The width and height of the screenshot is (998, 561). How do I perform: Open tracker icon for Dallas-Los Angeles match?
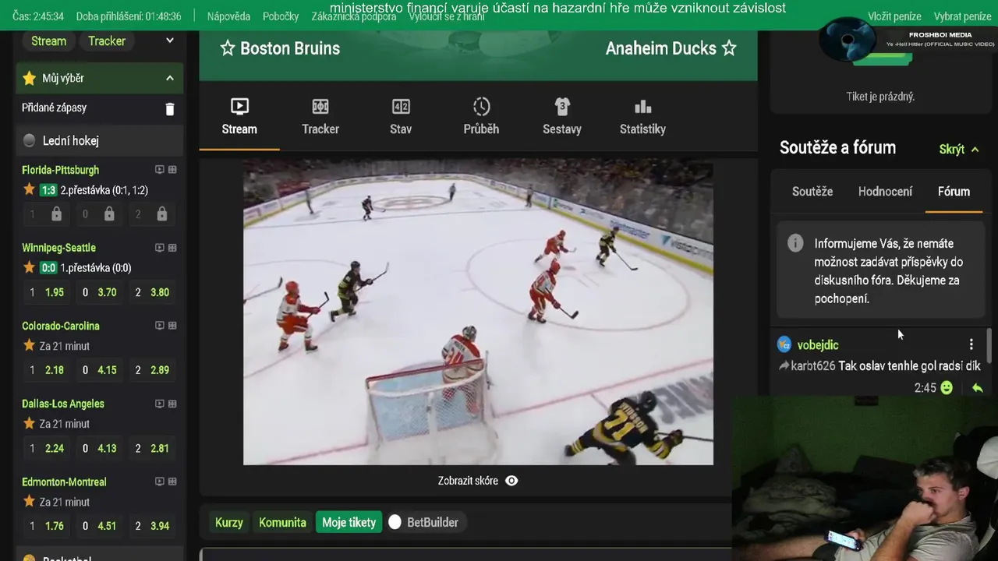tap(172, 404)
